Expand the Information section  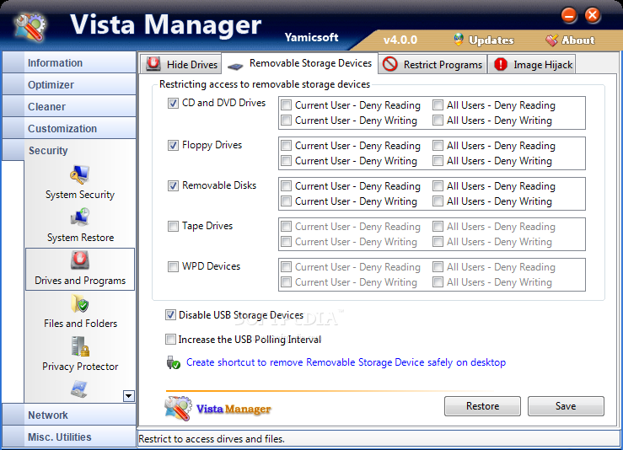click(x=69, y=62)
